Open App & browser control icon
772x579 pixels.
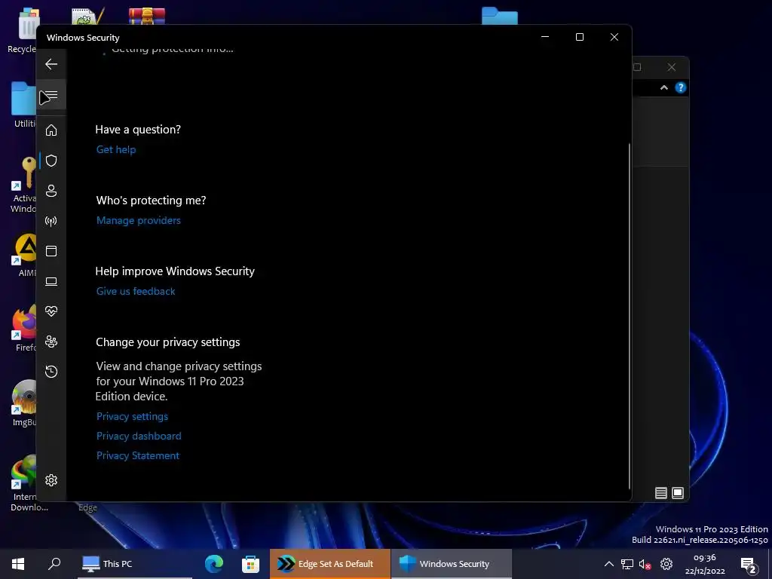[x=51, y=251]
